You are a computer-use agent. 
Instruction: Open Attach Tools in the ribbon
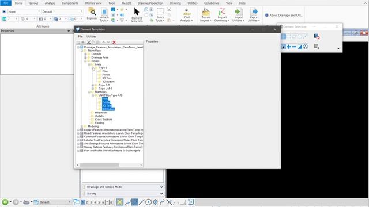click(104, 15)
